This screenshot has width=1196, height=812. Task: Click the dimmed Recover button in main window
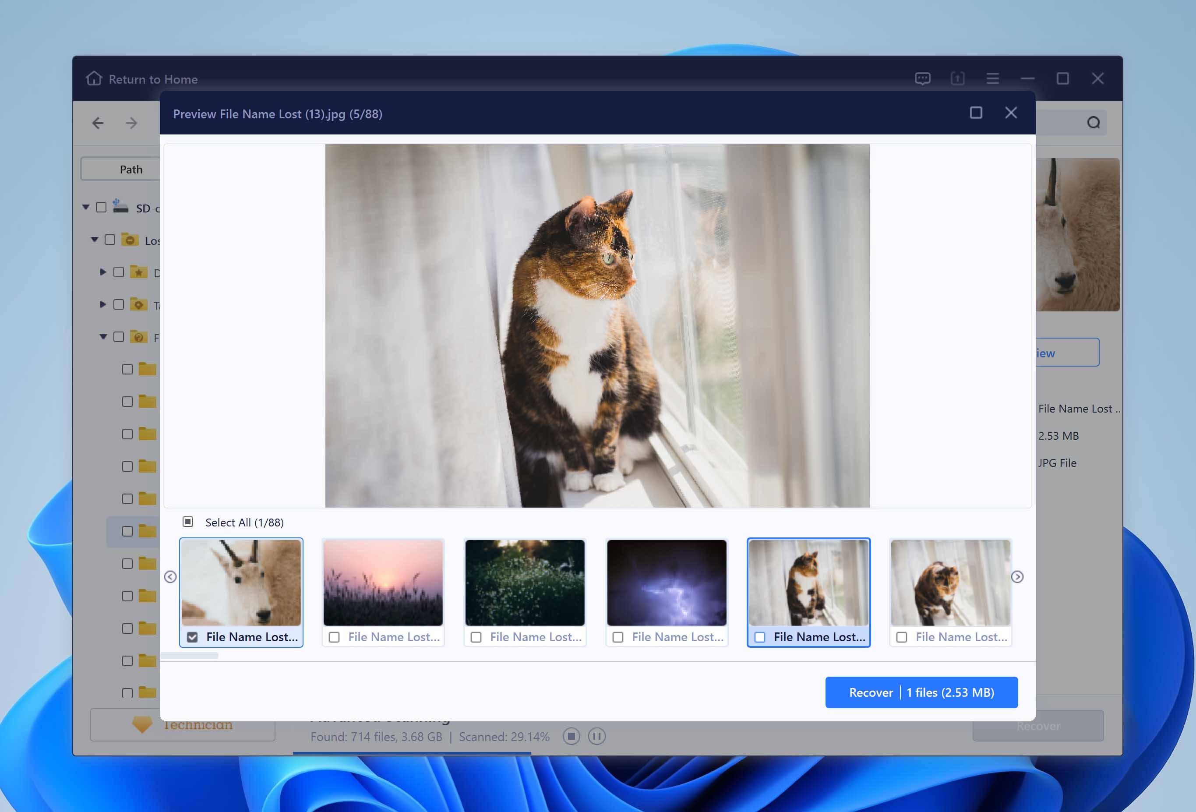point(1038,726)
